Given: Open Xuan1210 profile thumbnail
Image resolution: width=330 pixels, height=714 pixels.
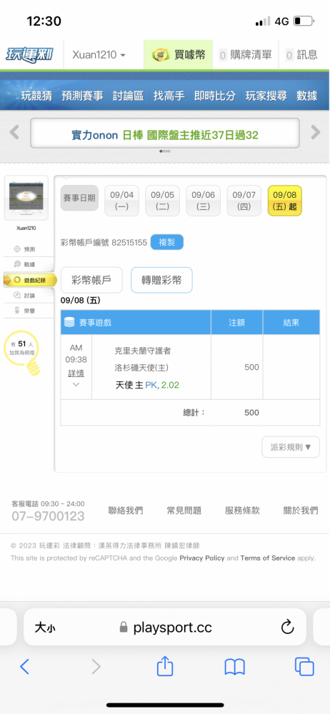Looking at the screenshot, I should 26,198.
